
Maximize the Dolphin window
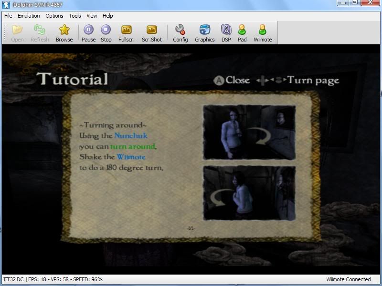point(355,2)
